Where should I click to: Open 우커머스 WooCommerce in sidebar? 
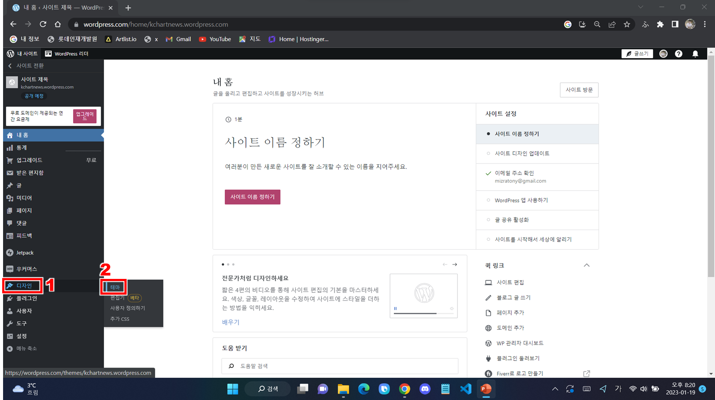coord(53,269)
